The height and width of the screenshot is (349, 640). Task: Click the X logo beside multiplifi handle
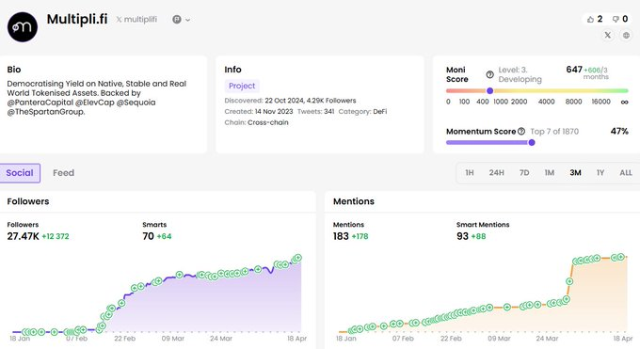119,19
